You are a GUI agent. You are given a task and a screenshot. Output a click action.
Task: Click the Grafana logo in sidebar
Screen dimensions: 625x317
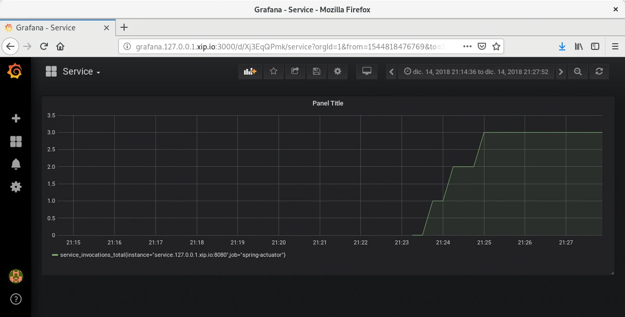15,71
